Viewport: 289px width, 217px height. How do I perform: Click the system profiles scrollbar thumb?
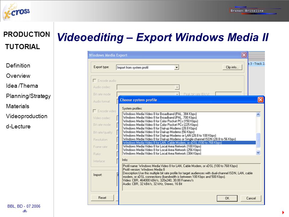[258, 140]
